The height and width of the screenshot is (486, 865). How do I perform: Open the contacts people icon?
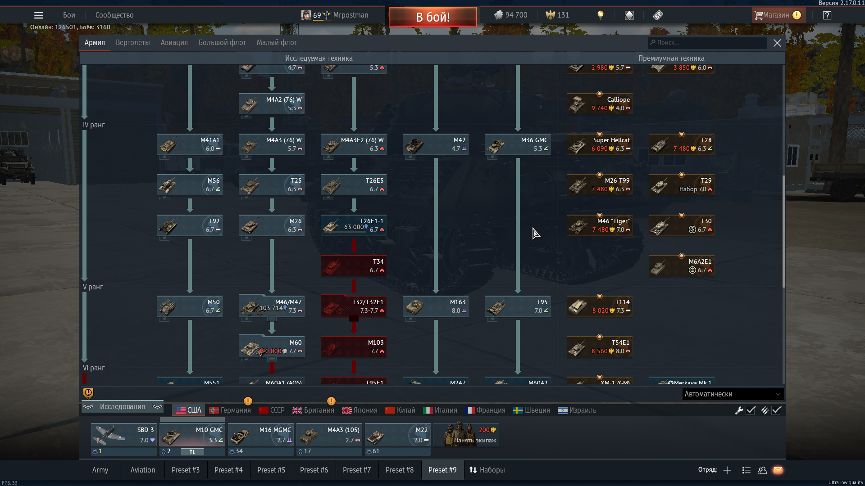tap(762, 470)
